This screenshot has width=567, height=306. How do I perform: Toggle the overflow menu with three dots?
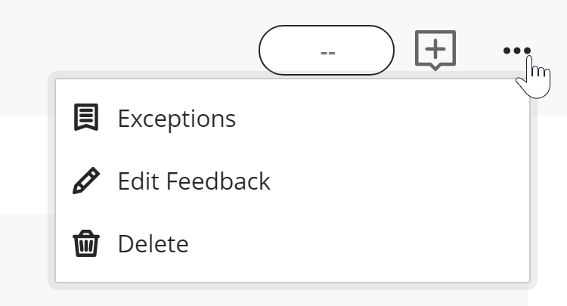pos(516,51)
